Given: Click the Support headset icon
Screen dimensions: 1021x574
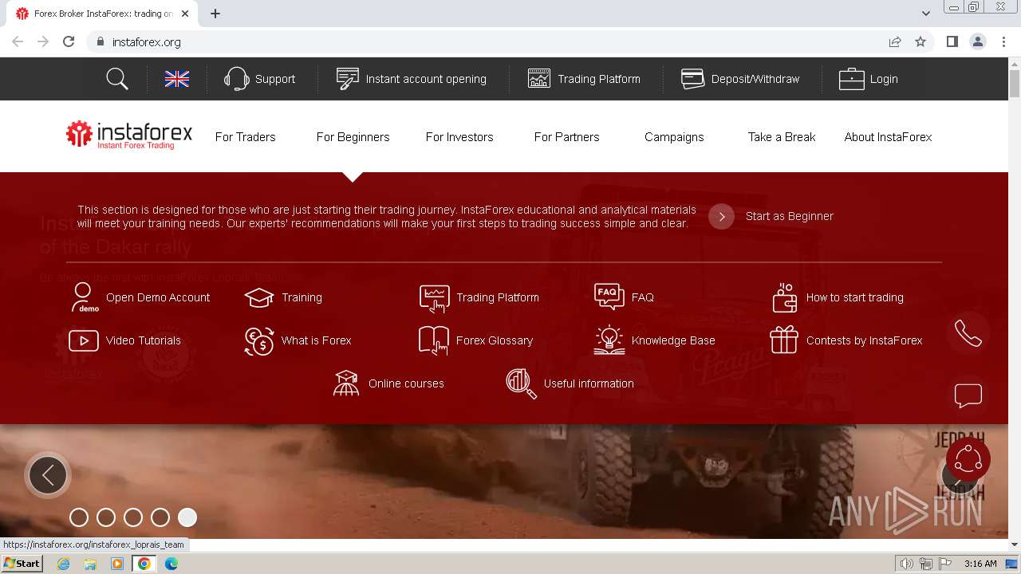Looking at the screenshot, I should pos(236,79).
